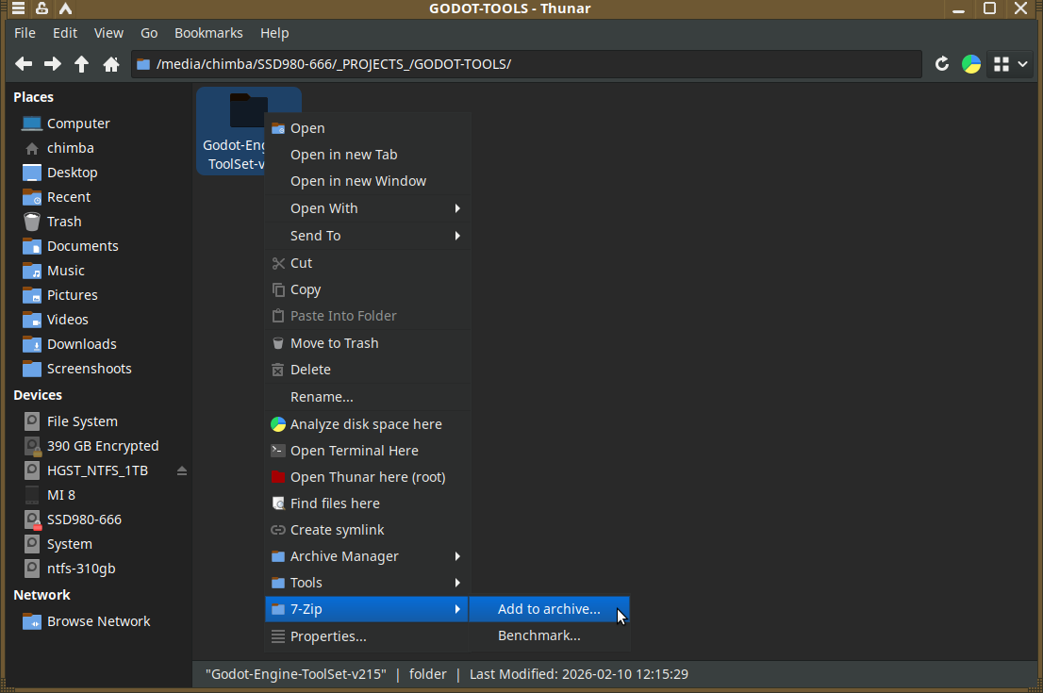
Task: Choose Open in new Window
Action: pyautogui.click(x=367, y=182)
